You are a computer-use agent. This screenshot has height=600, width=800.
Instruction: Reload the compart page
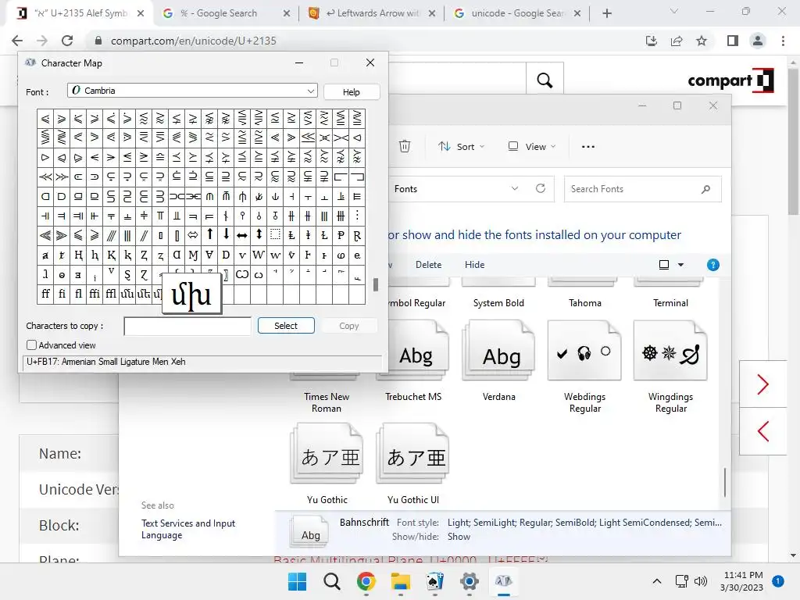tap(67, 41)
